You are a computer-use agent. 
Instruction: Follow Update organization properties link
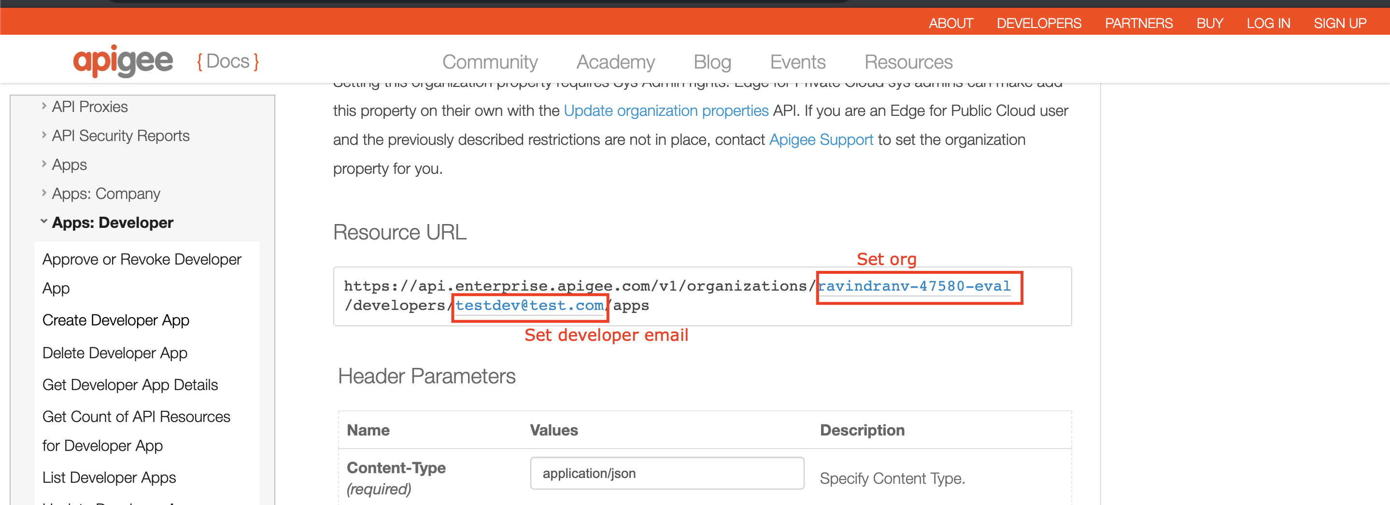point(666,111)
